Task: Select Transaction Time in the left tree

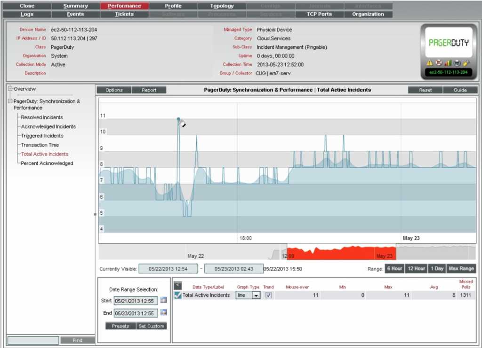Action: (40, 145)
